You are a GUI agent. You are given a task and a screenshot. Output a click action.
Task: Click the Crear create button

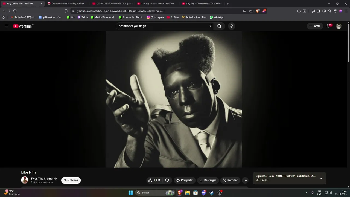[315, 26]
